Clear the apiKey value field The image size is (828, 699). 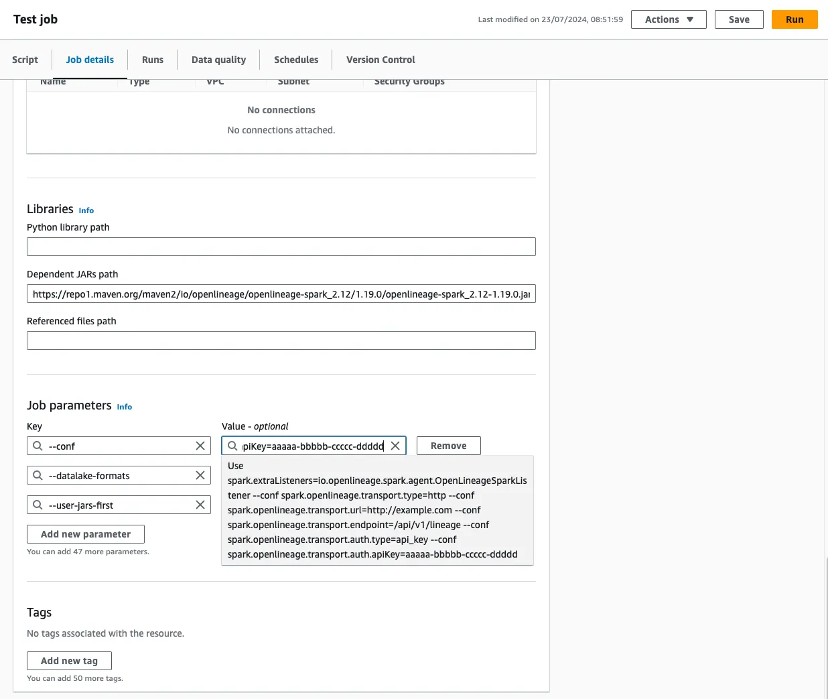pos(395,446)
